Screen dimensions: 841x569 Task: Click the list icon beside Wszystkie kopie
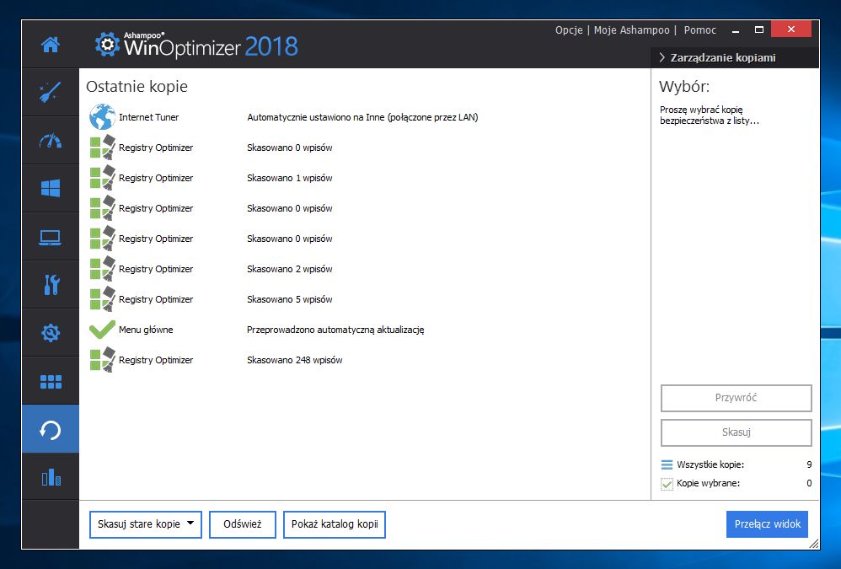point(667,464)
